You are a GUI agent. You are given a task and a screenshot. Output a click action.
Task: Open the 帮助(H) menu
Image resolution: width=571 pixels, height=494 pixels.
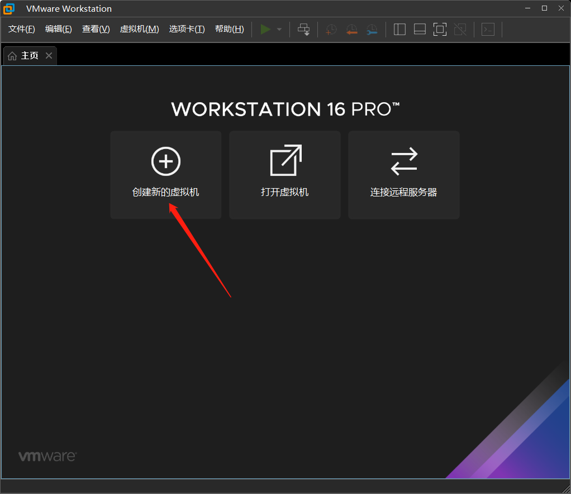[x=230, y=29]
